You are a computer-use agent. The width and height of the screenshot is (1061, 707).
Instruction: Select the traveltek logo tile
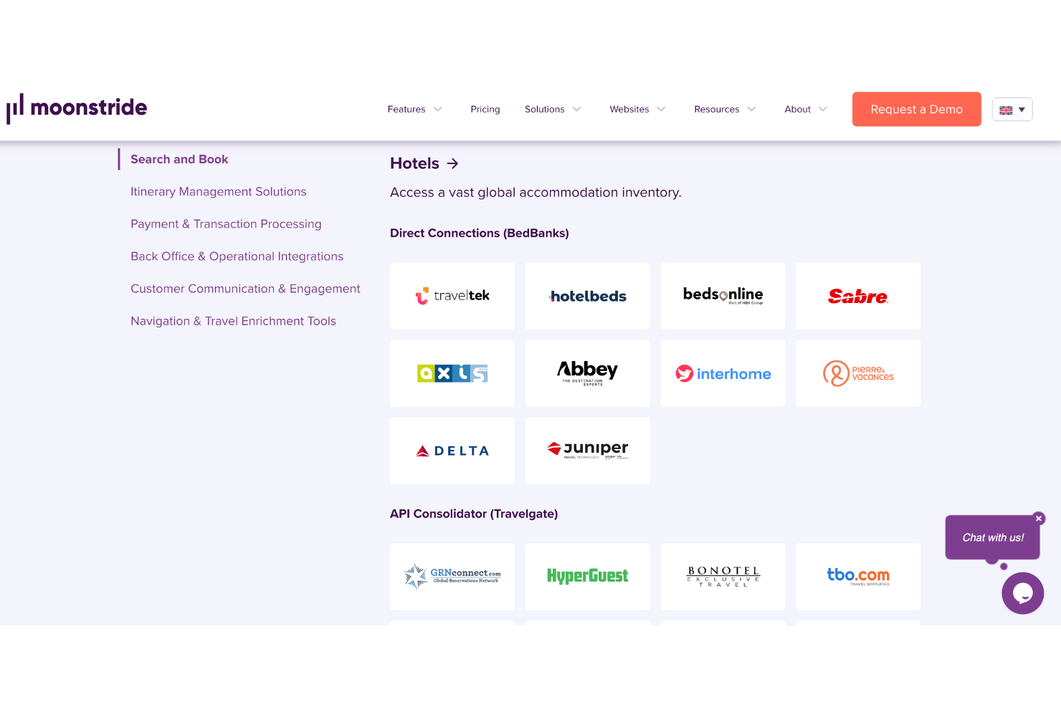[452, 296]
